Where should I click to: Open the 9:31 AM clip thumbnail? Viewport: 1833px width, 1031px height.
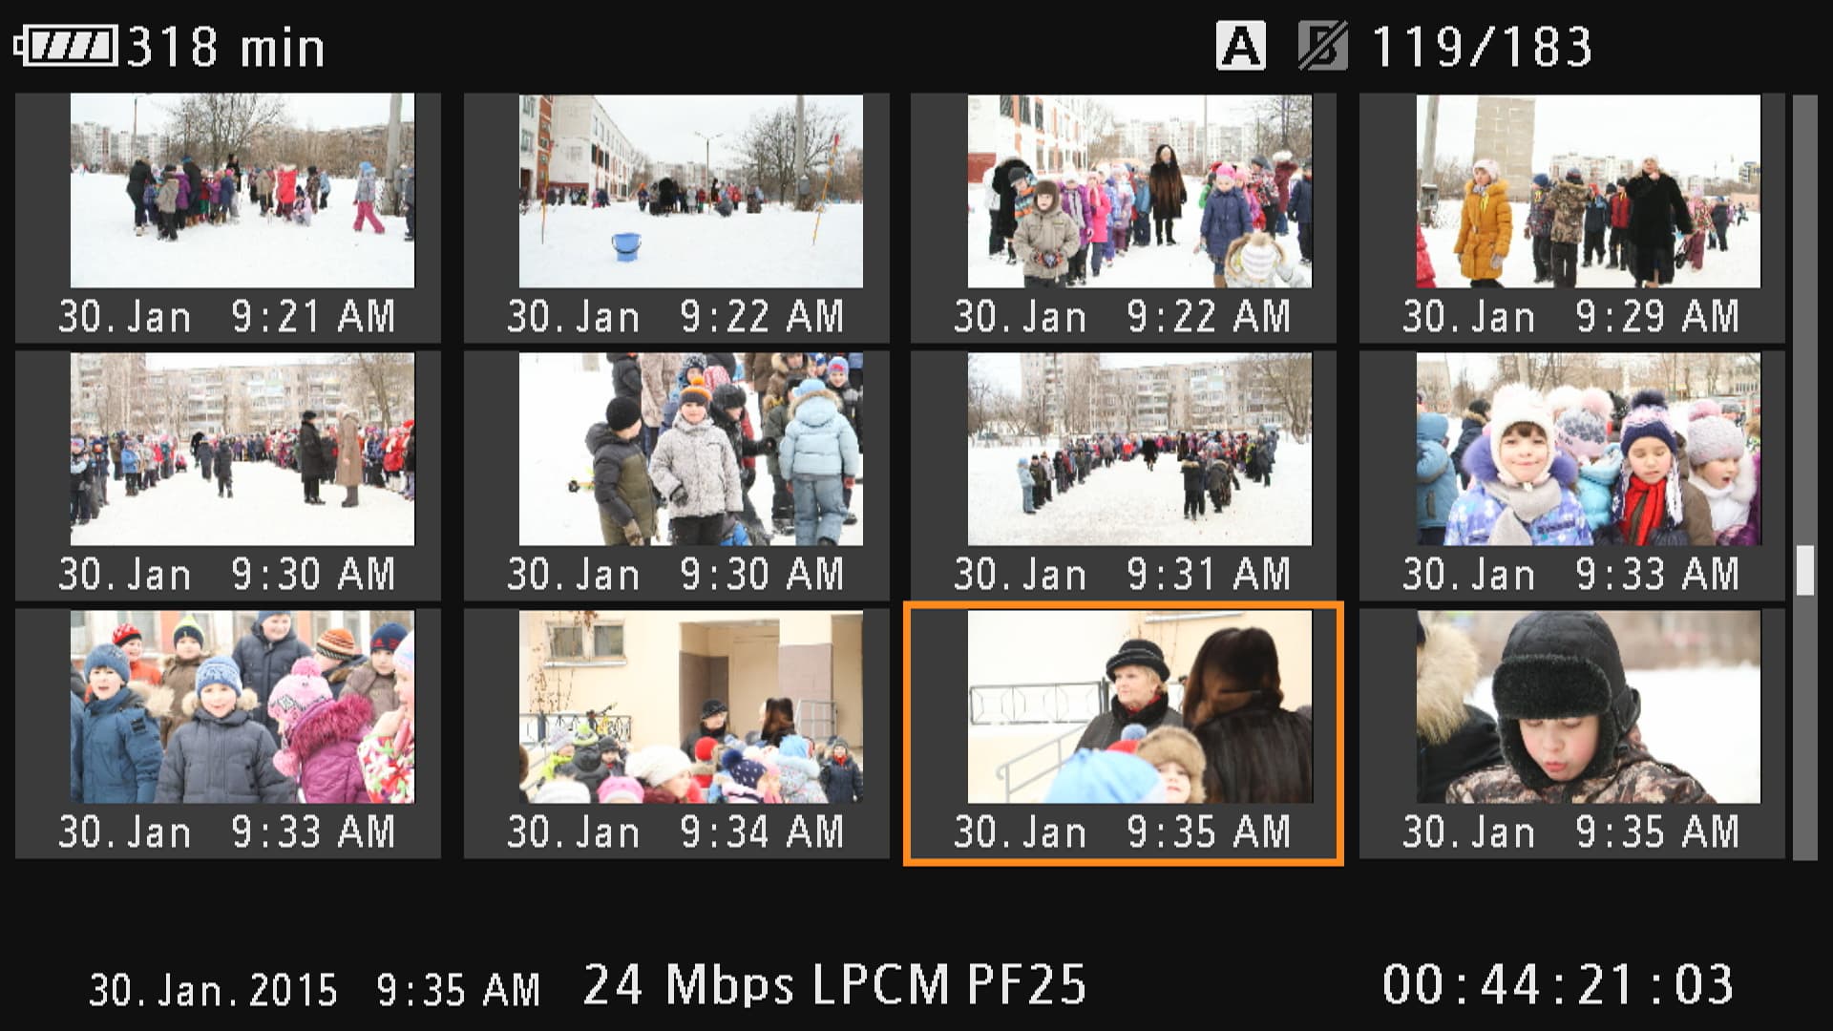tap(1124, 475)
